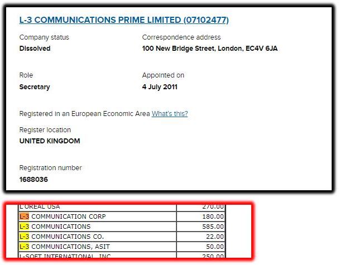340x265 pixels.
Task: Click the 50.00 amount cell
Action: 201,247
